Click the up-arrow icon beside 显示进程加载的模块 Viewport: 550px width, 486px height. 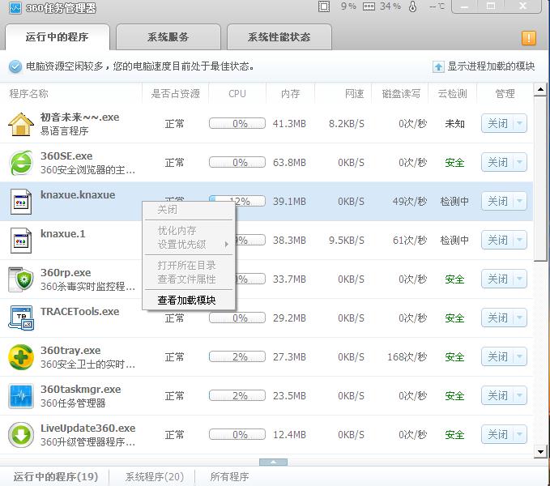[x=438, y=66]
